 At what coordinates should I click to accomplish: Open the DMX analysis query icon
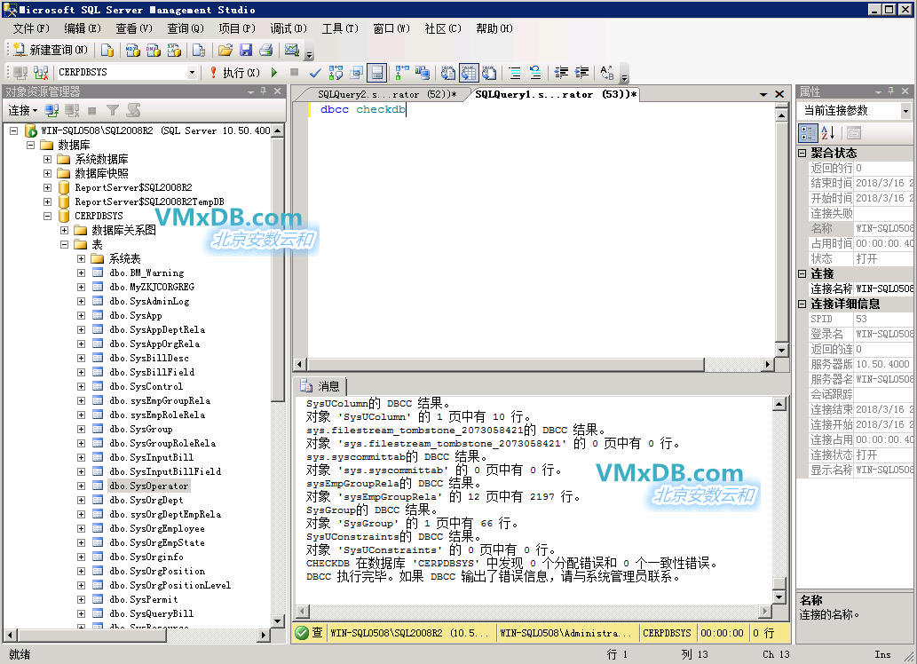pyautogui.click(x=154, y=51)
